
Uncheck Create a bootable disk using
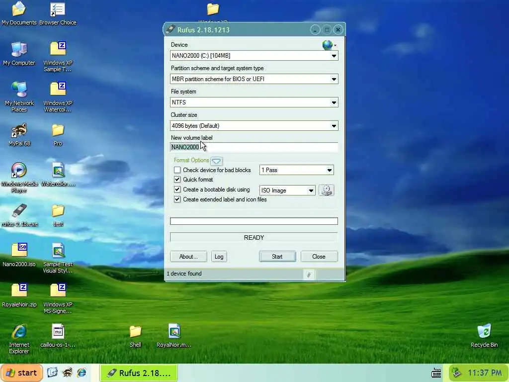click(177, 190)
